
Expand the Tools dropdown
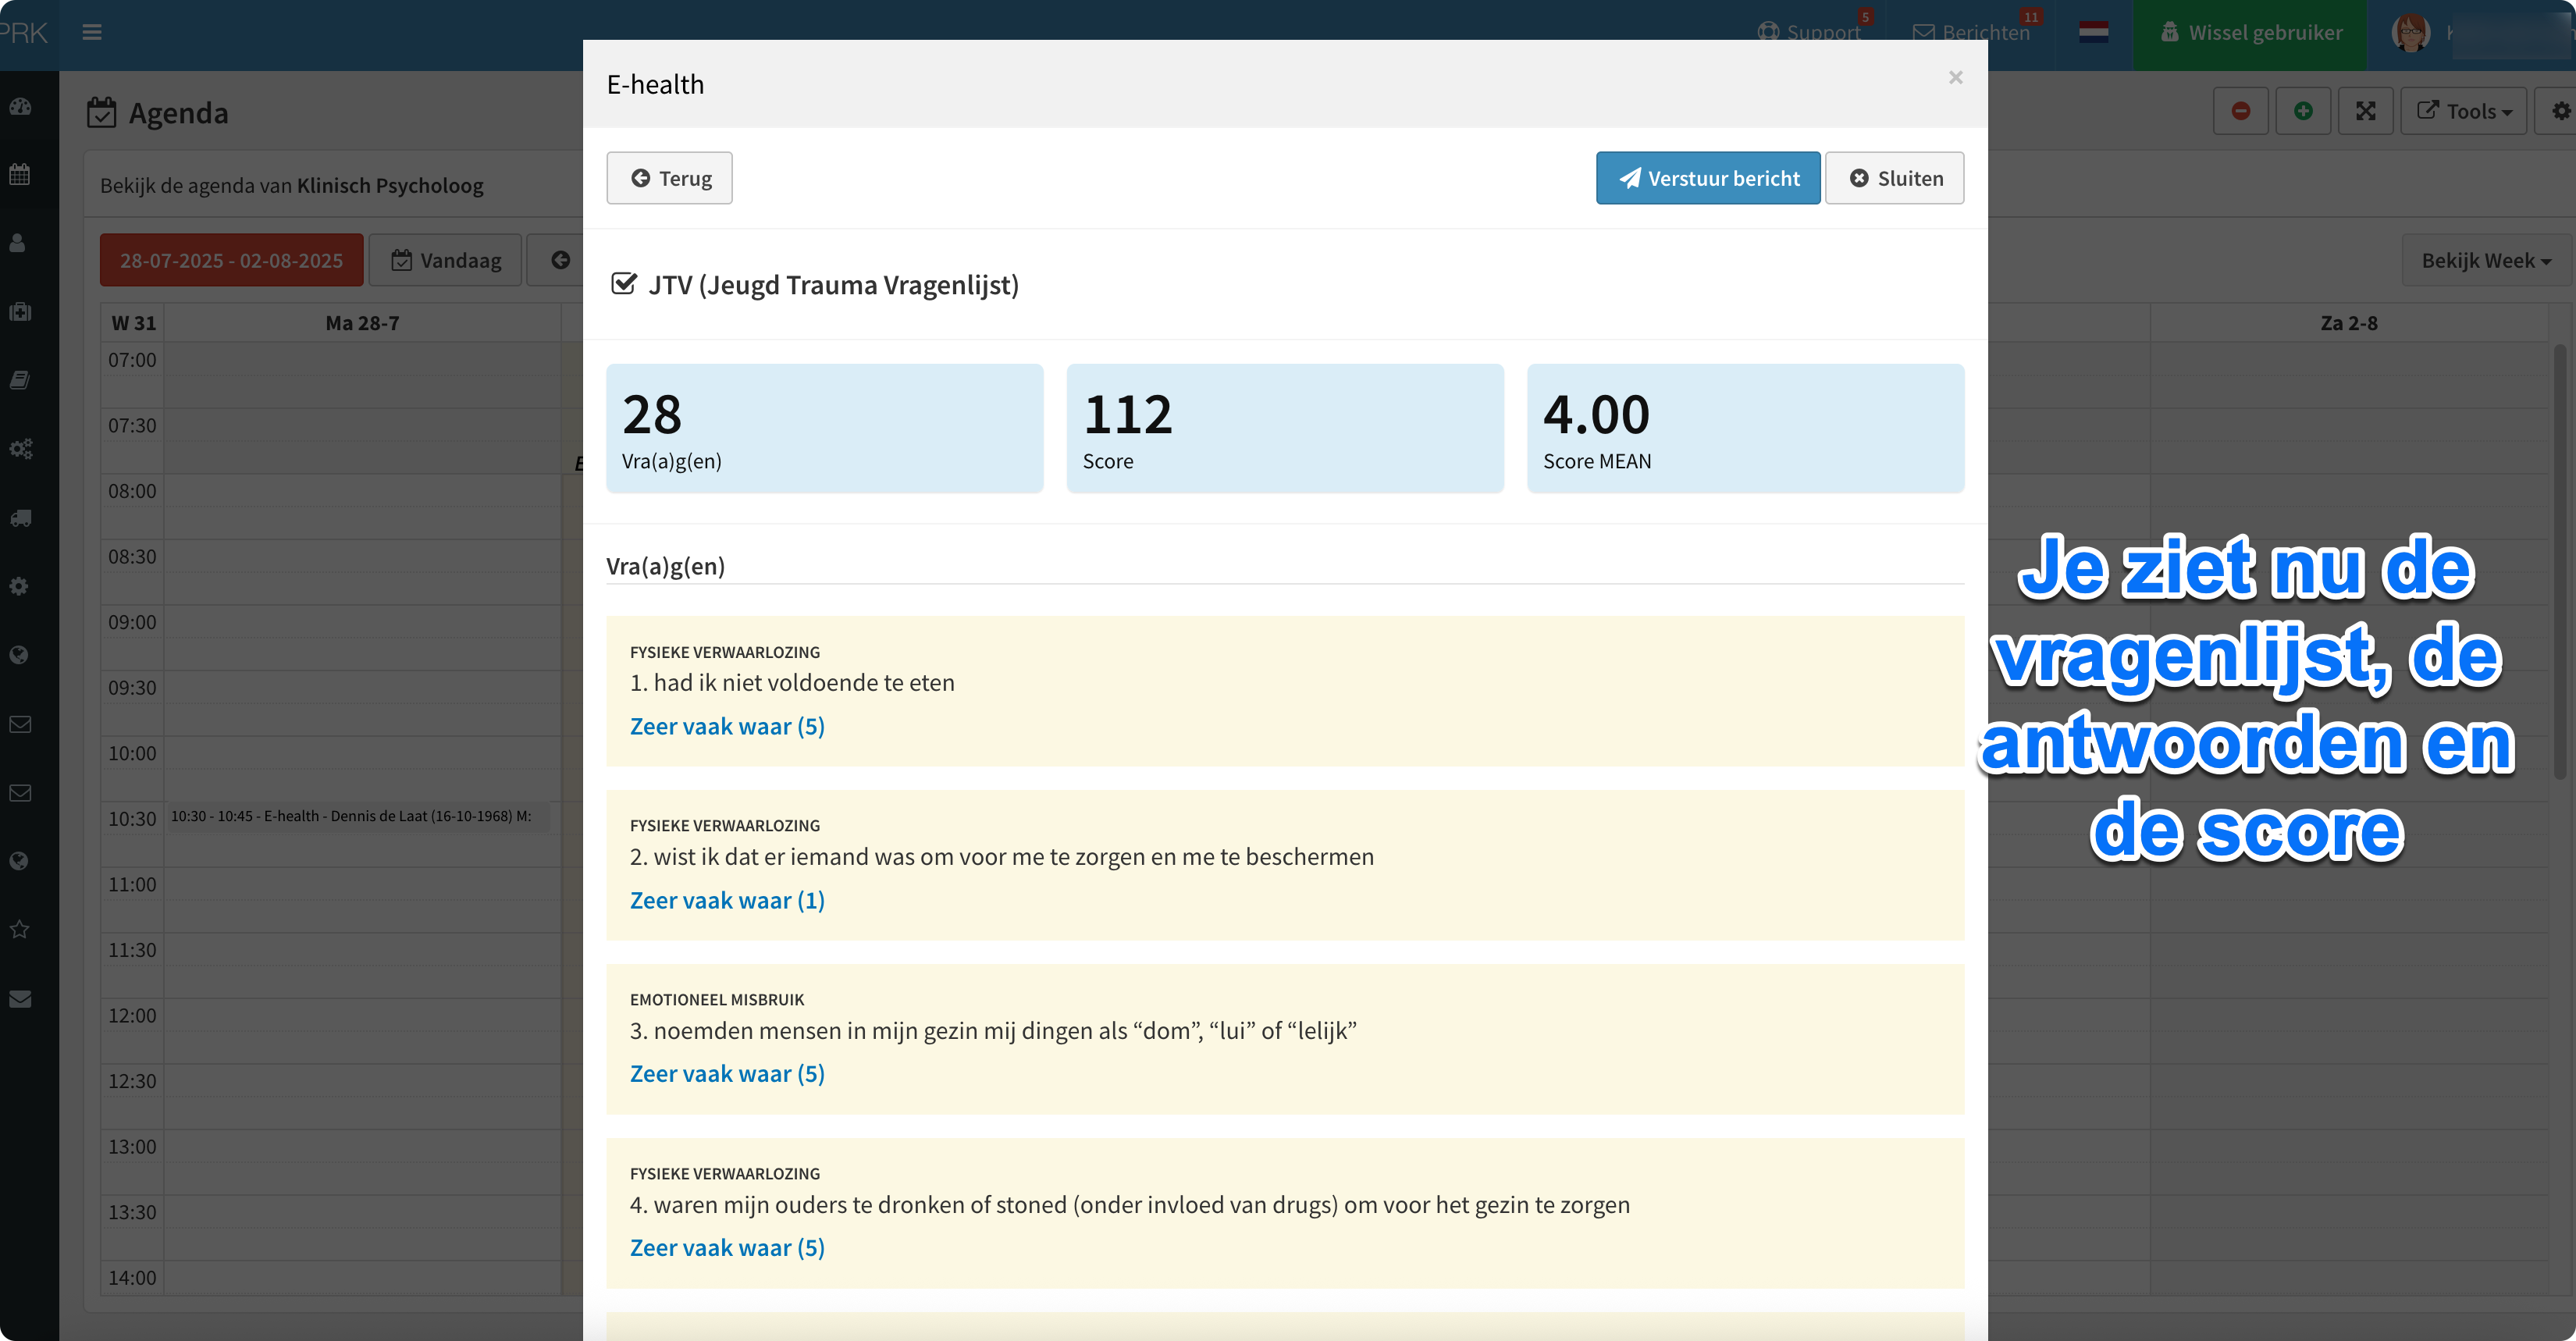(x=2464, y=111)
